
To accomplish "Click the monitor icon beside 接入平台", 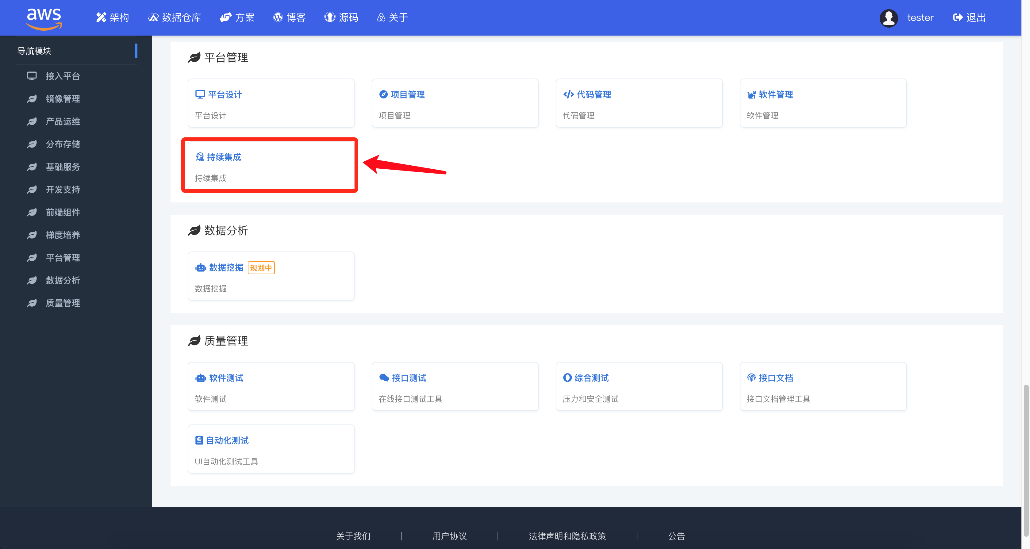I will pyautogui.click(x=32, y=76).
